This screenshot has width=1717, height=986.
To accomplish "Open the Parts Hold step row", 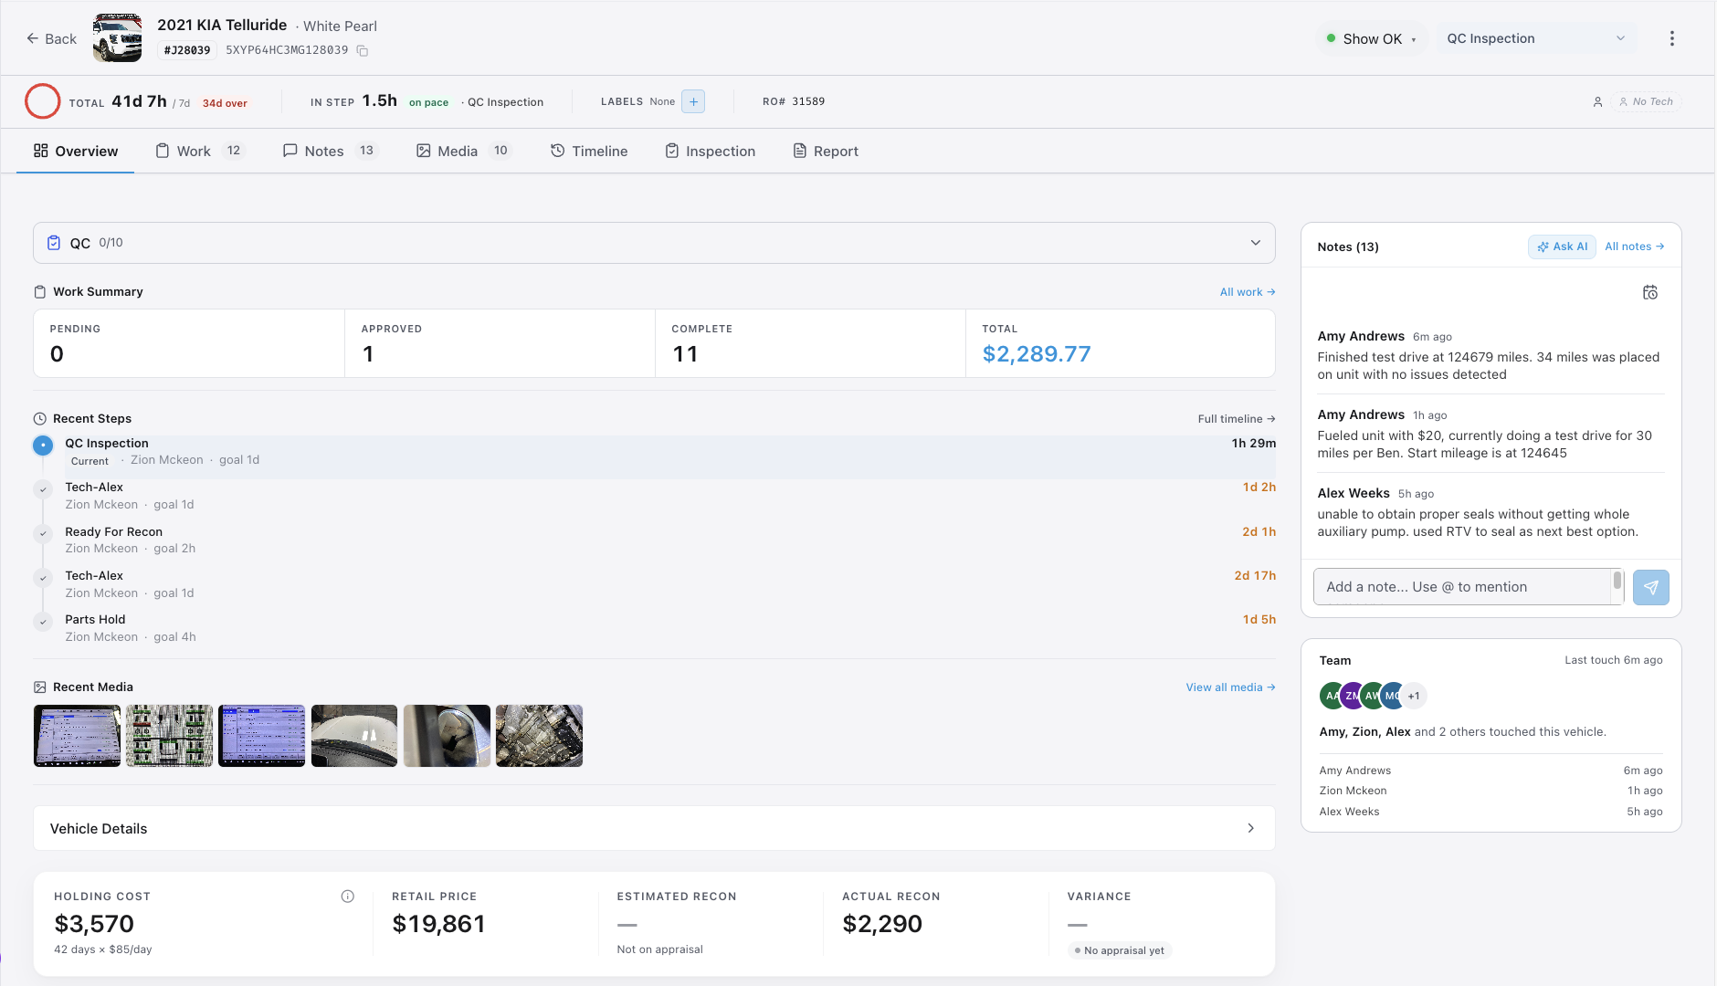I will (654, 628).
